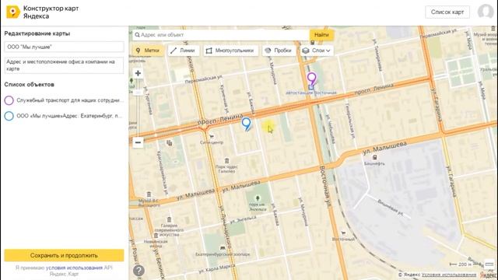The image size is (498, 280).
Task: Open the user profile avatar
Action: pos(486,12)
